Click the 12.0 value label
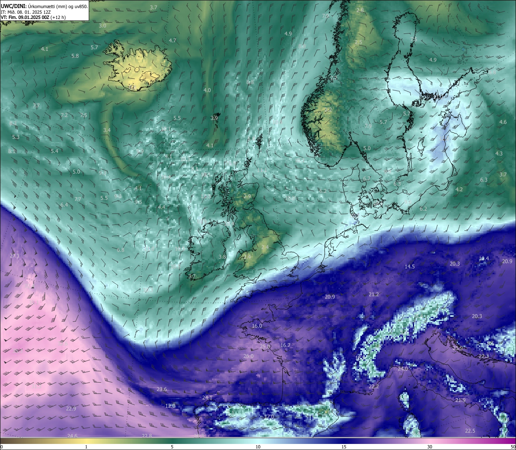 171,406
